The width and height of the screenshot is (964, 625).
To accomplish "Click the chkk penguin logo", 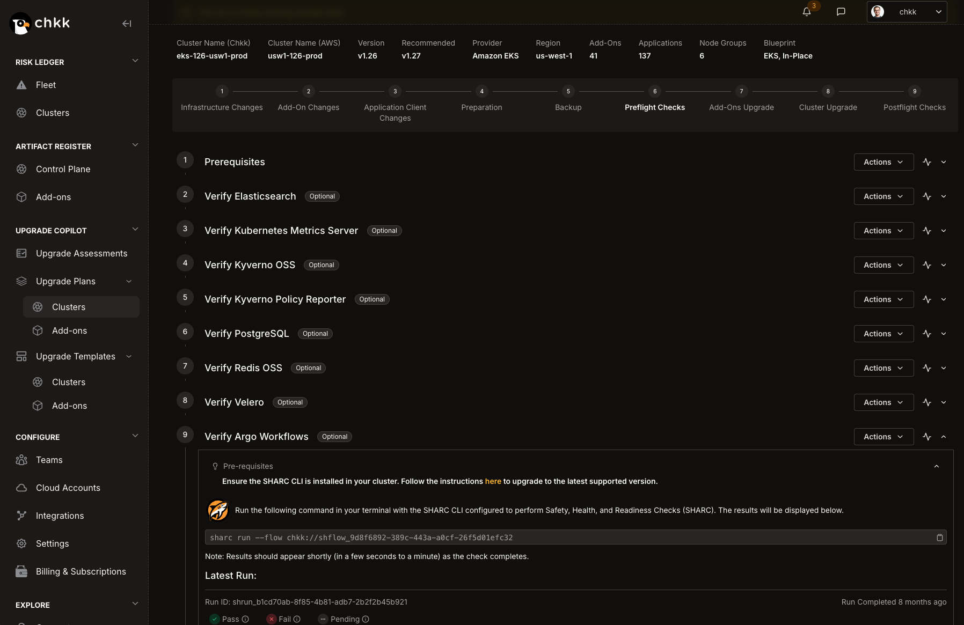I will (x=20, y=24).
